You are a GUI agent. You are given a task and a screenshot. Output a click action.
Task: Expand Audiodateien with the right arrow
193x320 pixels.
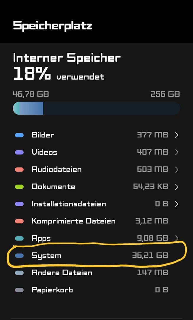click(x=176, y=170)
